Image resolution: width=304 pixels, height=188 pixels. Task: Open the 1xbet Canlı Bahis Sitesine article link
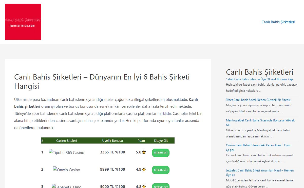pos(259,79)
